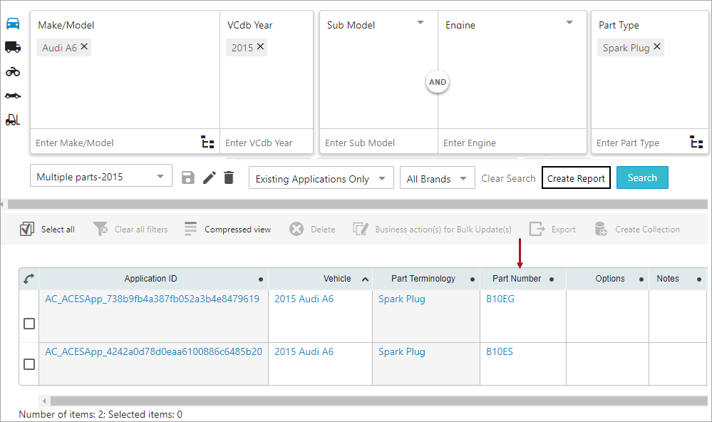Click the left arrow of bottom scrollbar
712x422 pixels.
click(x=44, y=401)
